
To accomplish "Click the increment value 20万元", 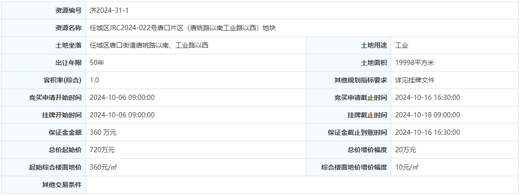I will tap(405, 150).
